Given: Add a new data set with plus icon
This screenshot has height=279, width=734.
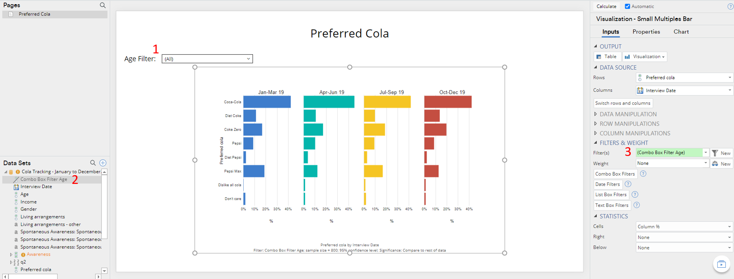Looking at the screenshot, I should (103, 163).
